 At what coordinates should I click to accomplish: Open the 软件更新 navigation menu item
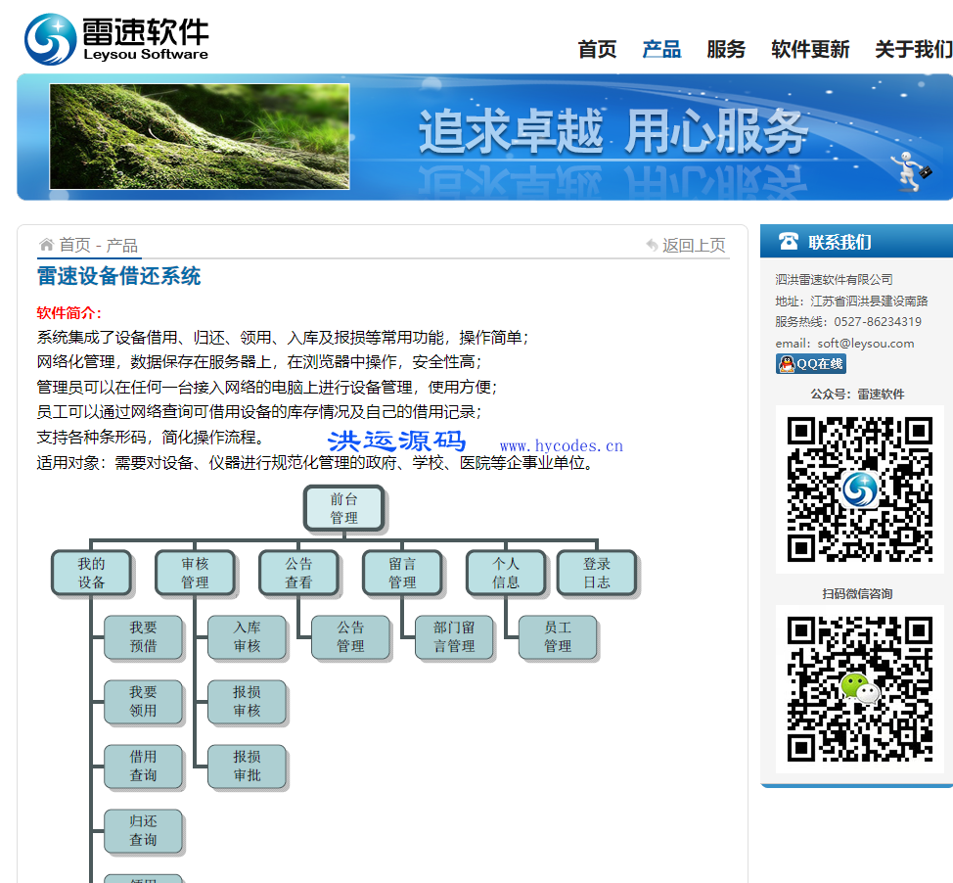pyautogui.click(x=809, y=49)
